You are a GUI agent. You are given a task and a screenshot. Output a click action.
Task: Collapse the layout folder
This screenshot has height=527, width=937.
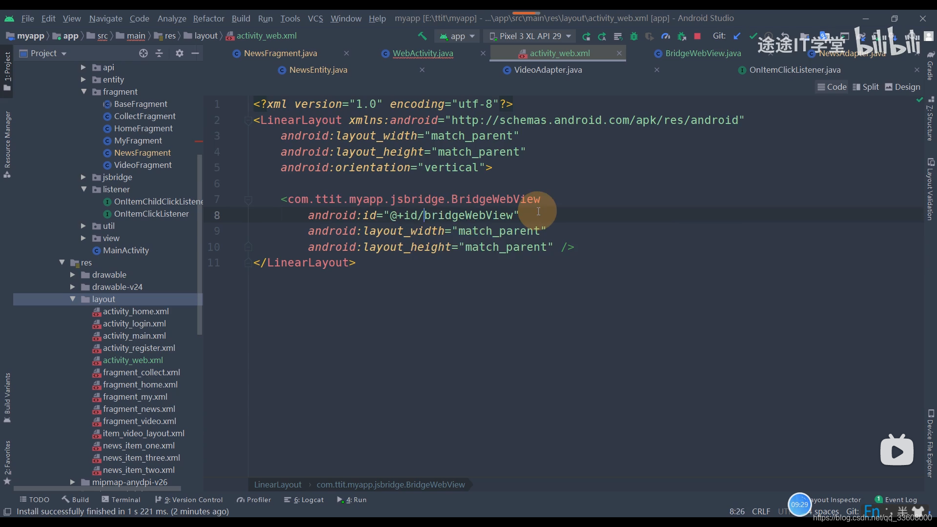coord(73,299)
